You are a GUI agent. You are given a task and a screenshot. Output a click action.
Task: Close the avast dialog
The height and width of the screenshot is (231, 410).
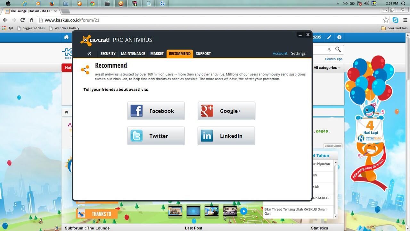click(x=308, y=35)
